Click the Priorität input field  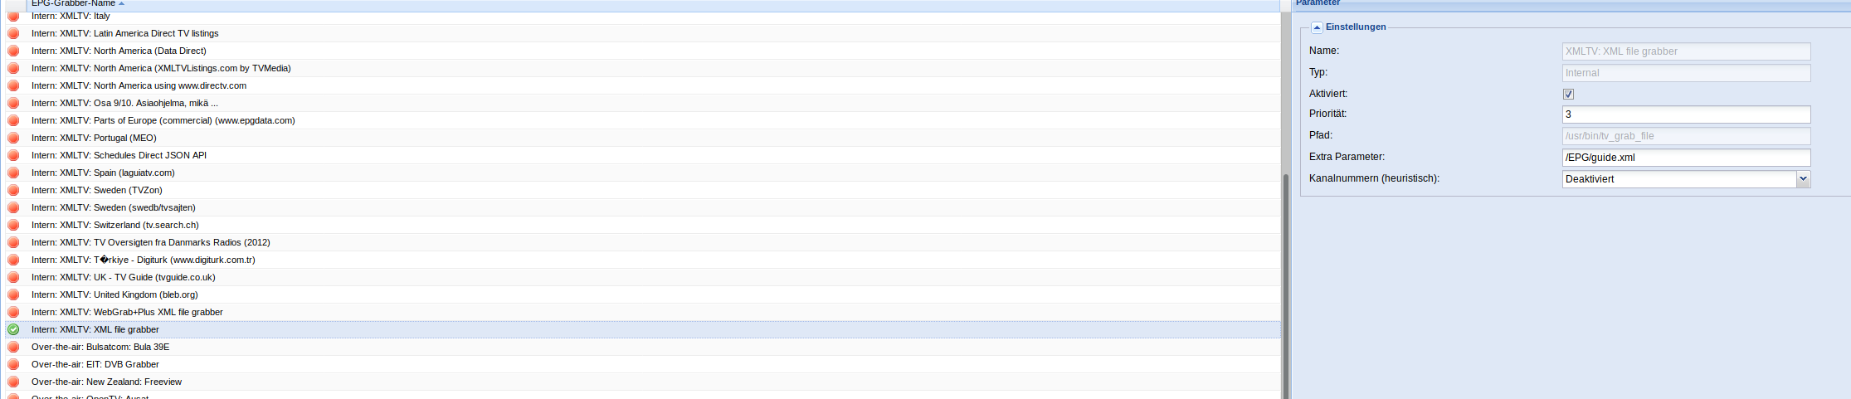(x=1686, y=114)
